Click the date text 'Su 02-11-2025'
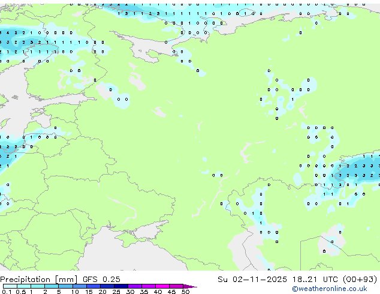Screen dimensions: 380x294 pos(252,280)
